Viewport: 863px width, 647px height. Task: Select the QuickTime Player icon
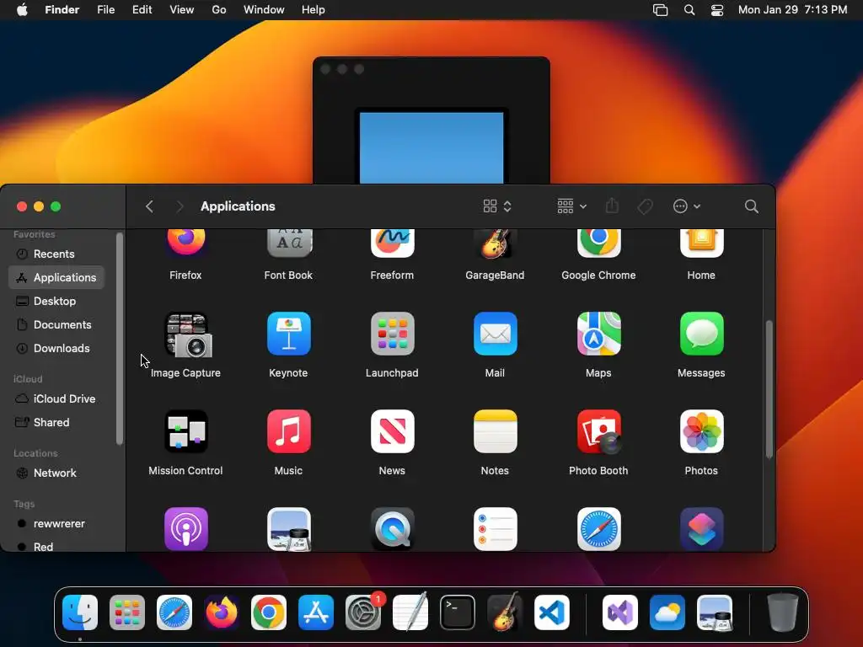(x=392, y=529)
